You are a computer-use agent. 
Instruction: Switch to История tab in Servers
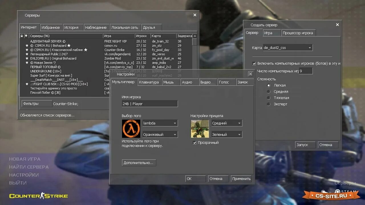pos(73,28)
